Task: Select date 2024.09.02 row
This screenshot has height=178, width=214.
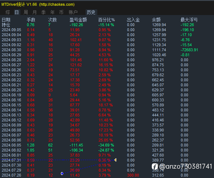Action: click(x=11, y=45)
